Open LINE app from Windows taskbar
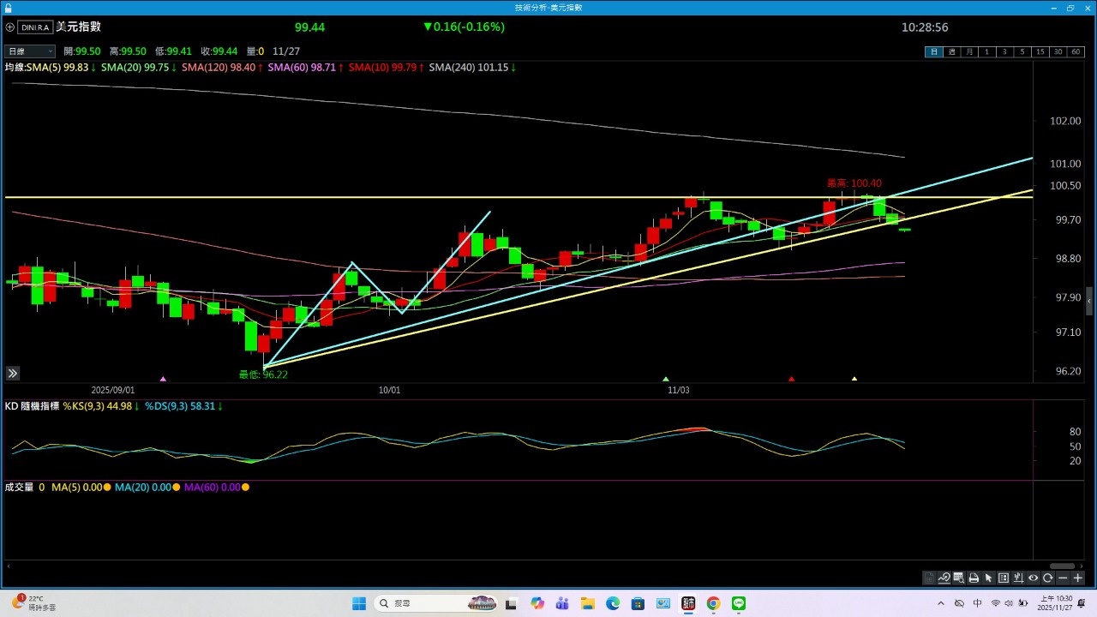 [x=738, y=603]
